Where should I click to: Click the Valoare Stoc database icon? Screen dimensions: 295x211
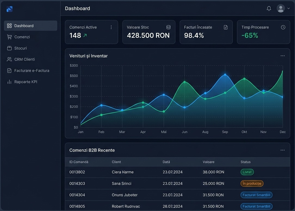point(168,27)
